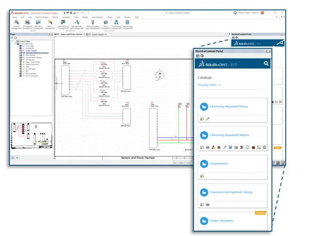Open the Commonly Requested Library catalog
Viewport: 312px width, 236px height.
228,107
